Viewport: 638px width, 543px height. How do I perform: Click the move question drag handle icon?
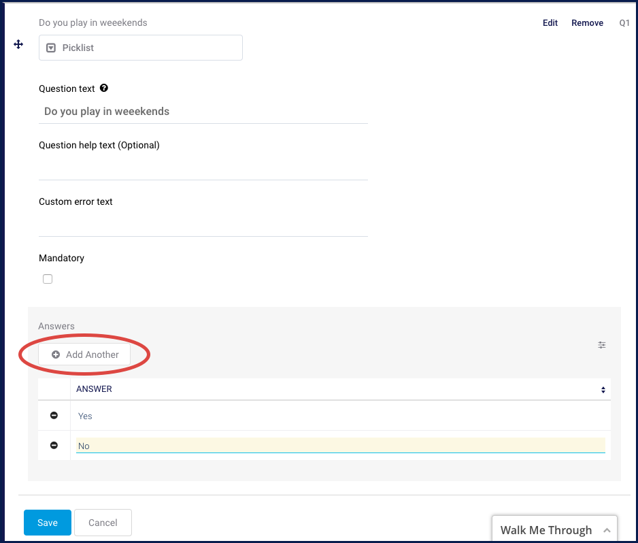point(18,44)
